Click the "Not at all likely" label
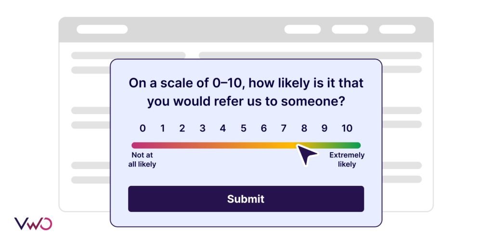 [x=142, y=160]
